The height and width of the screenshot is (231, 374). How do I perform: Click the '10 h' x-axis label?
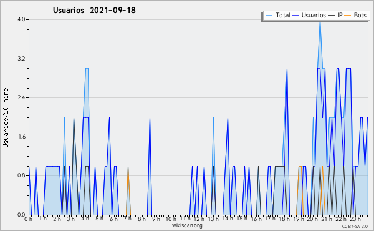(171, 219)
